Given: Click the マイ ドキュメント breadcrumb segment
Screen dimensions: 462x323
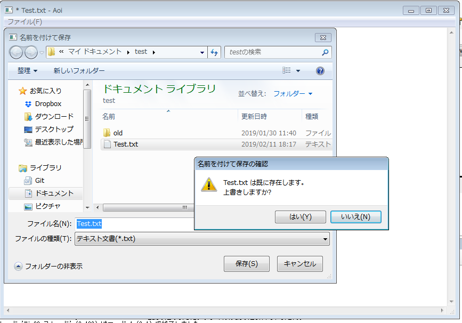Looking at the screenshot, I should (95, 52).
